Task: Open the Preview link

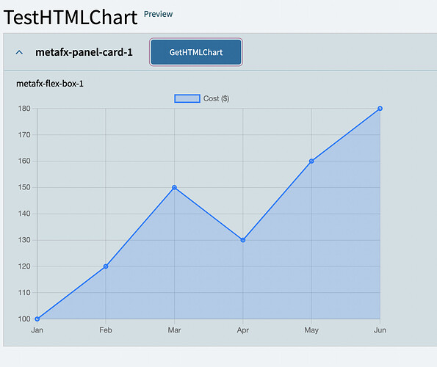Action: 159,14
